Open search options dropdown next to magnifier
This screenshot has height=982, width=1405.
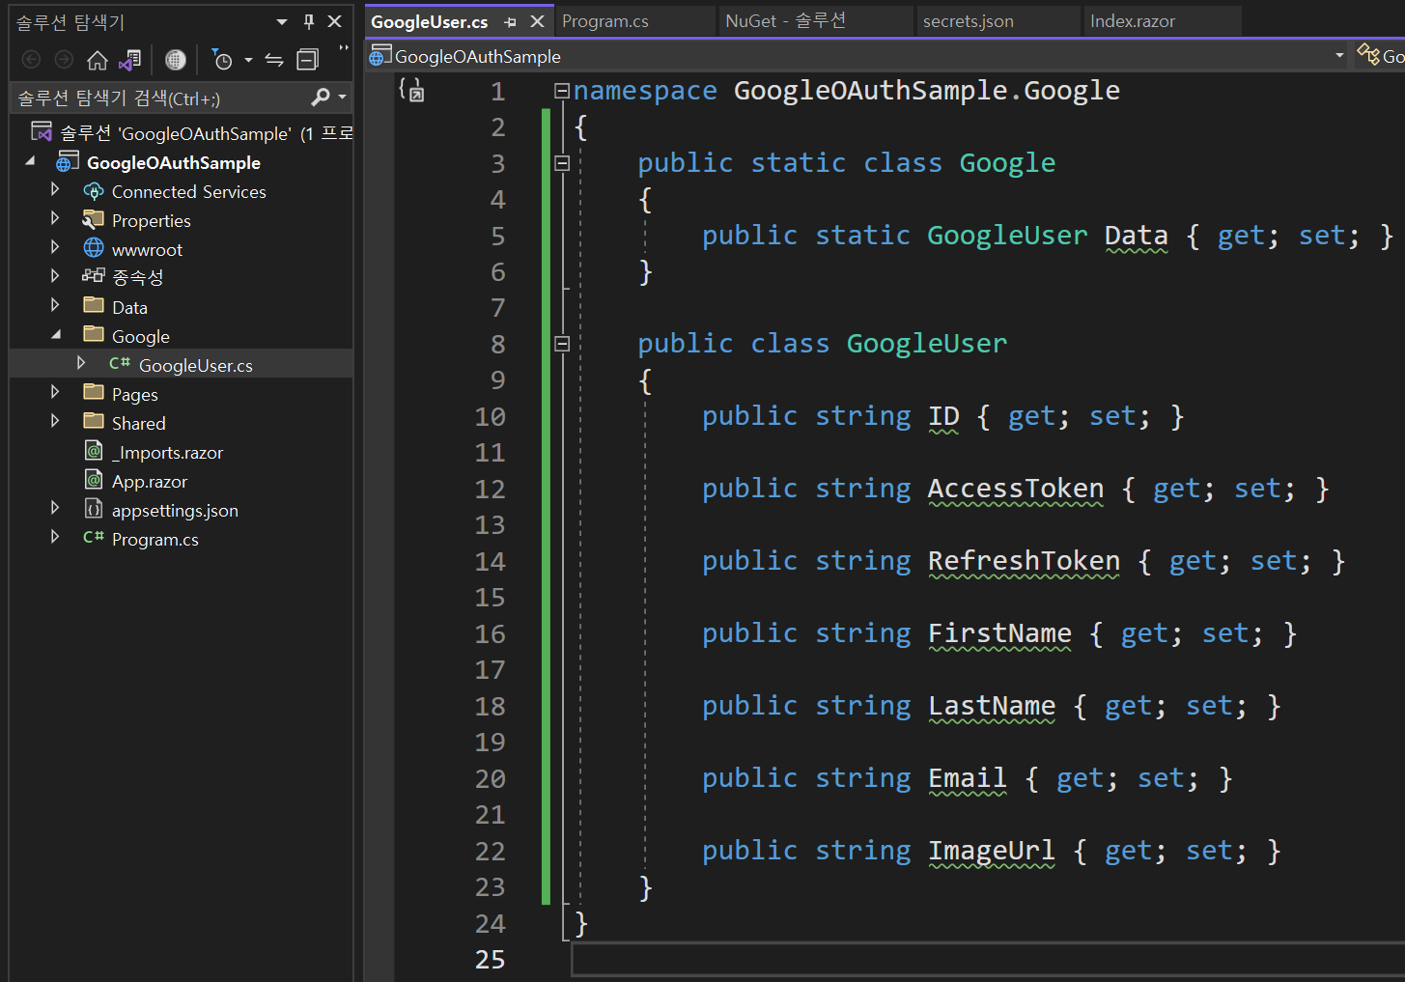(x=342, y=98)
